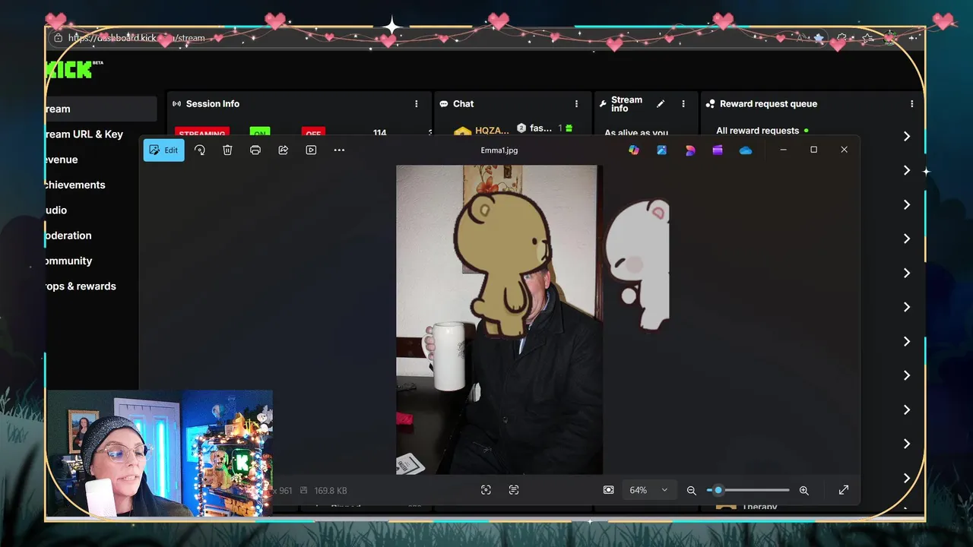Click the green ON toggle in Session Info
The height and width of the screenshot is (547, 973).
(x=259, y=134)
